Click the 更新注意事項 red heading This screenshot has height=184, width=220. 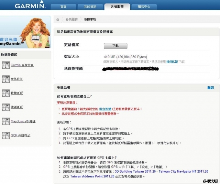coord(67,103)
